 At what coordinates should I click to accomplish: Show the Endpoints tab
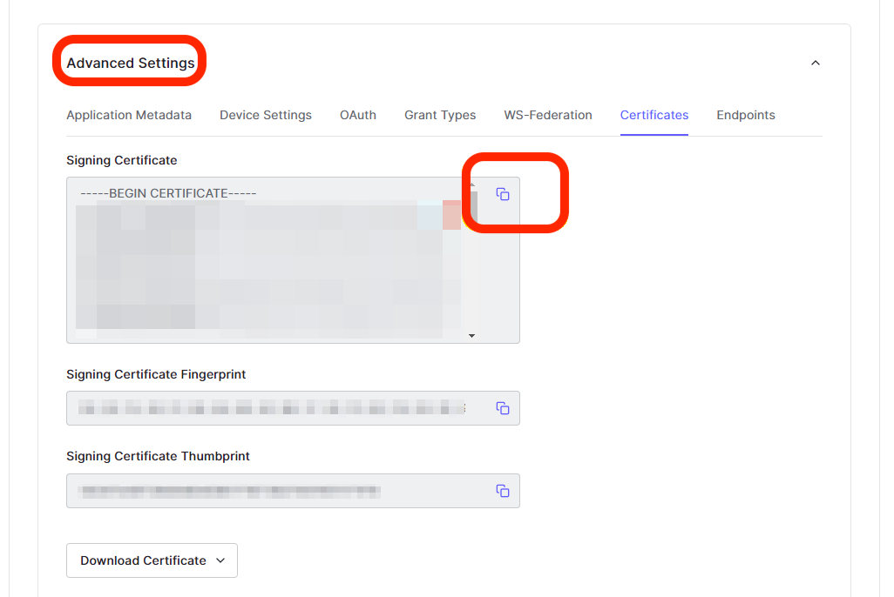[x=746, y=115]
